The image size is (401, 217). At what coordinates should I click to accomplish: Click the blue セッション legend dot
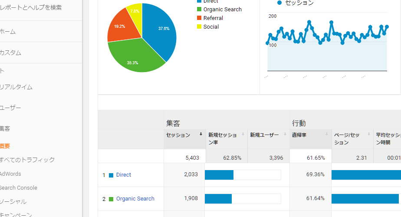tap(279, 3)
